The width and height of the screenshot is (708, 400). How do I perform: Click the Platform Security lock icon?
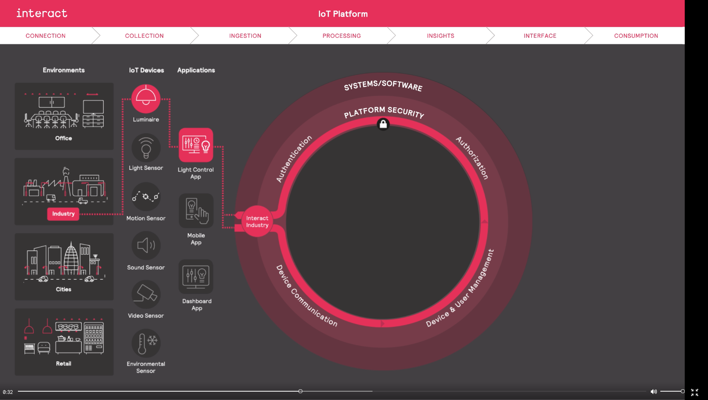[x=383, y=124]
